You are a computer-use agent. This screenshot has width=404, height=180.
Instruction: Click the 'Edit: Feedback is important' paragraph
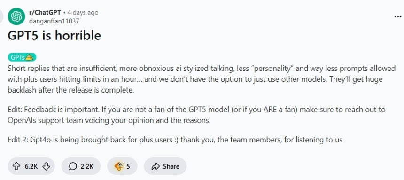click(196, 115)
